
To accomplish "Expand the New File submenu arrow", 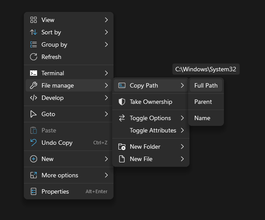I will point(182,159).
